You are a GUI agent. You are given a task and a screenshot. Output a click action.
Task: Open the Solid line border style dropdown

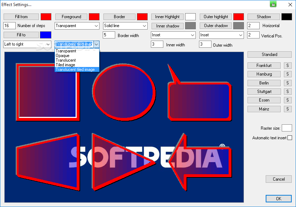tap(125, 26)
